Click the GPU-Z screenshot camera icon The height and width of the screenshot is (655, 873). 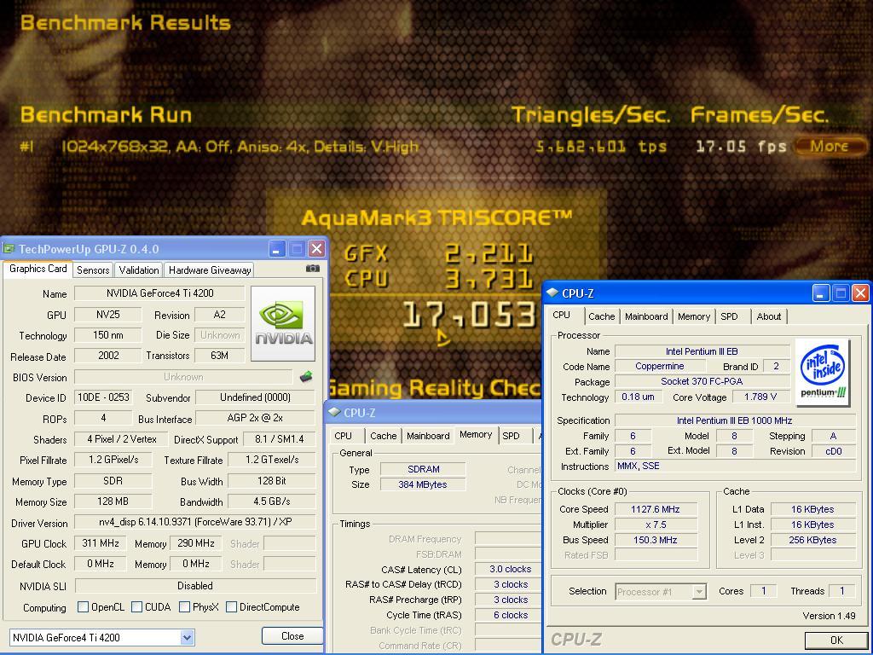312,269
